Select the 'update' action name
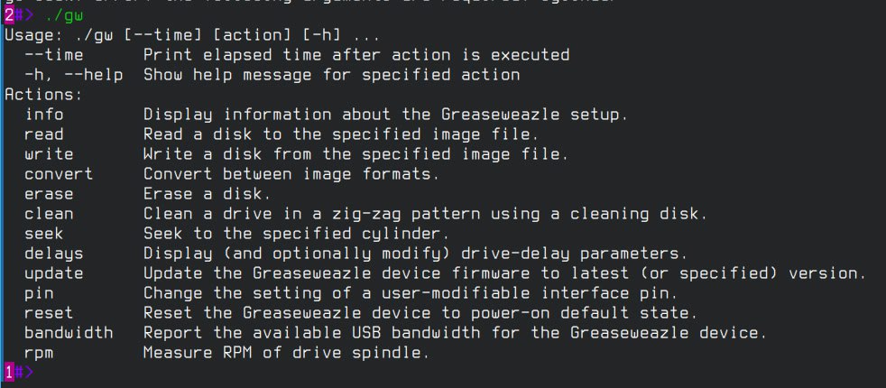The width and height of the screenshot is (886, 388). pos(54,273)
